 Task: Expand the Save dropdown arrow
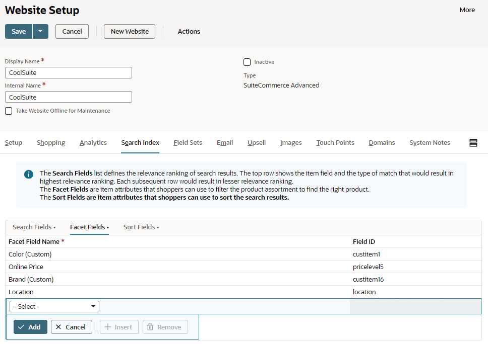pyautogui.click(x=40, y=31)
